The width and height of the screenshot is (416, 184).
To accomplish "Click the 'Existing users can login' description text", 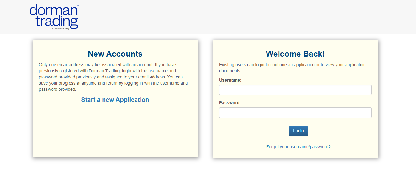I will [x=292, y=68].
